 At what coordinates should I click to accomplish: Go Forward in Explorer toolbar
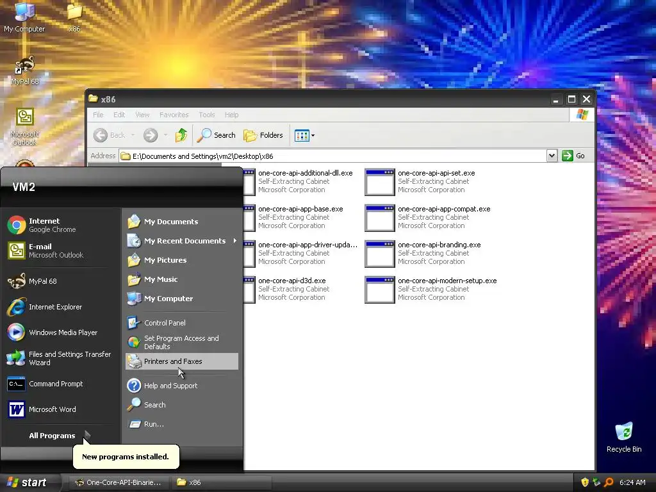point(151,135)
